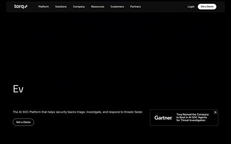Open the 'Torq Named the Company to Beat' headline
The height and width of the screenshot is (144, 231).
click(x=193, y=117)
